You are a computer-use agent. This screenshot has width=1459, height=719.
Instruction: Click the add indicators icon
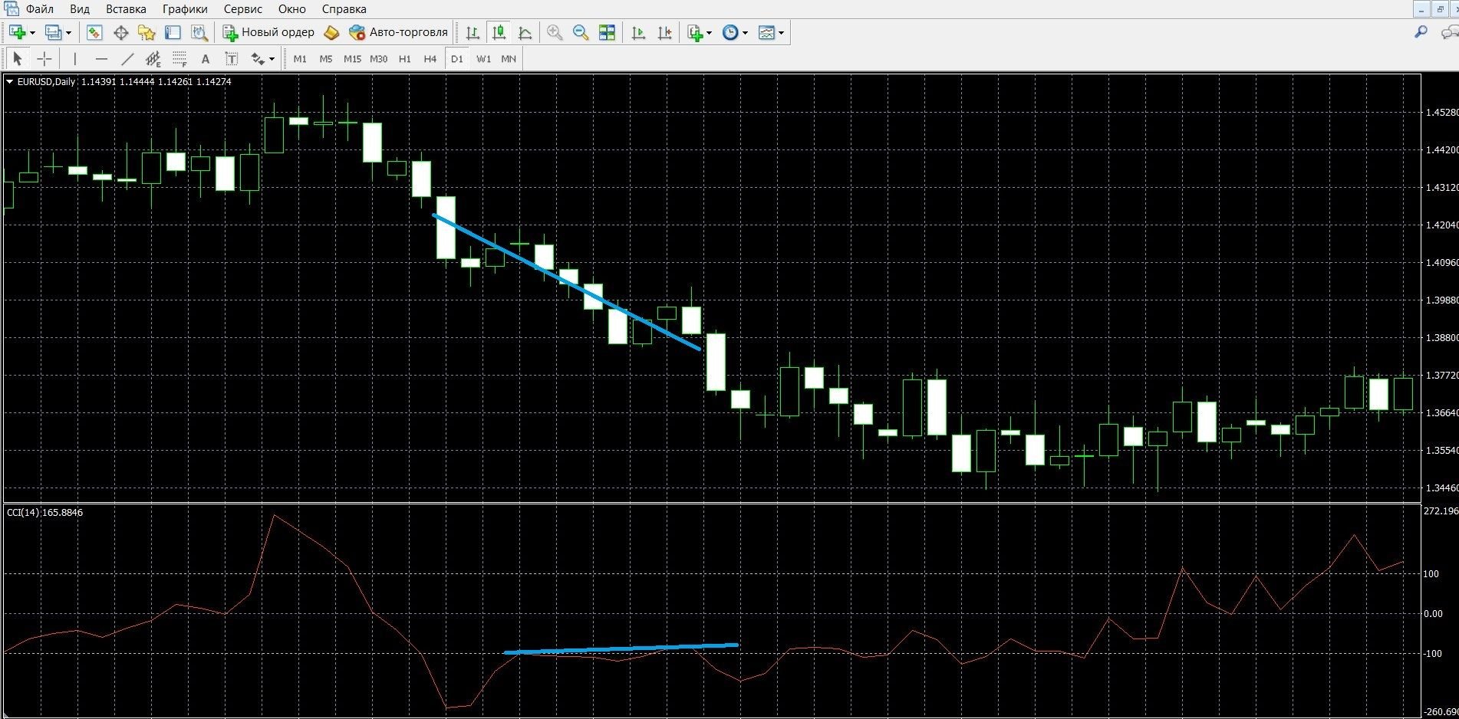[x=695, y=32]
